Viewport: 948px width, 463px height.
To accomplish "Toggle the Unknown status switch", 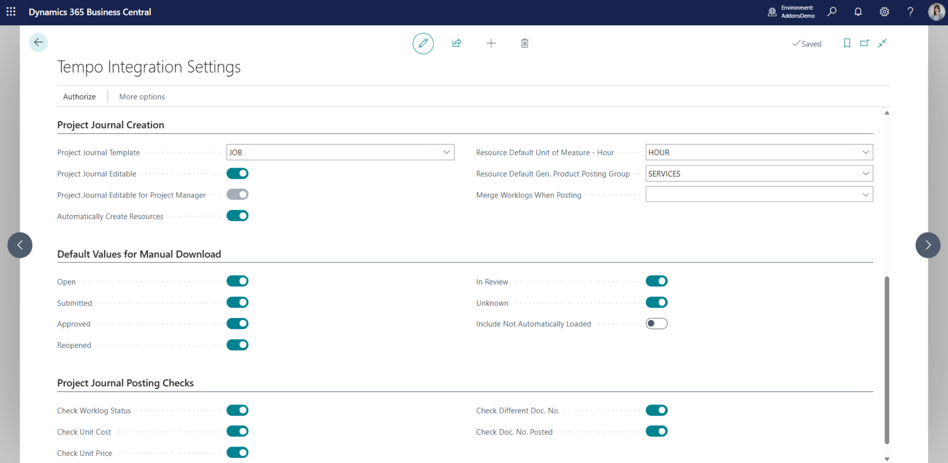I will pos(656,302).
